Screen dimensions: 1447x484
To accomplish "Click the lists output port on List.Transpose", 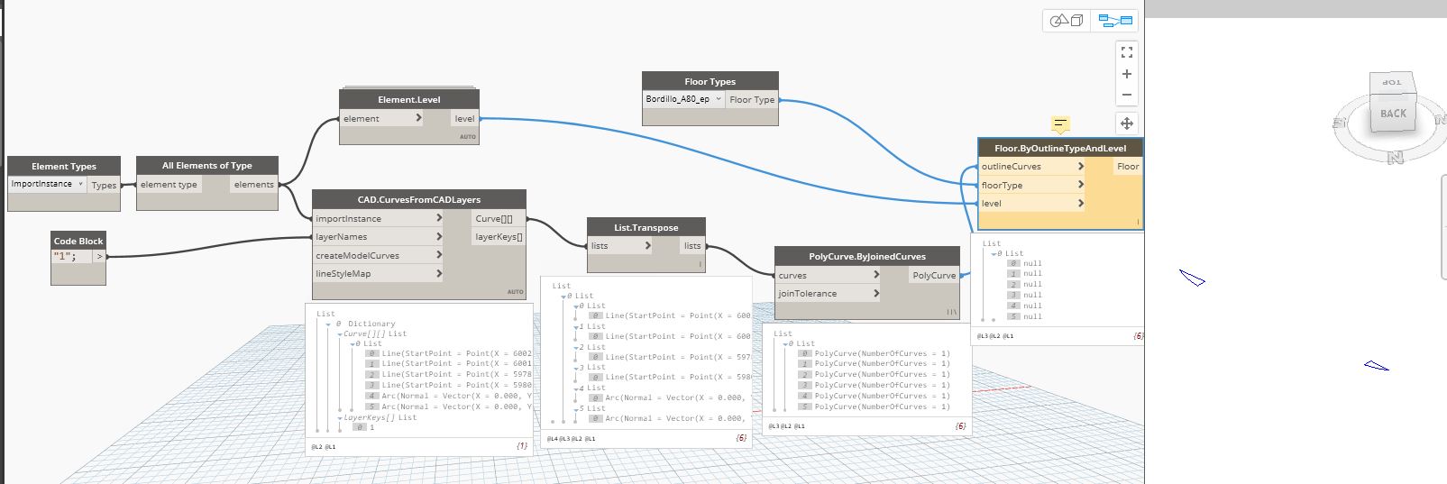I will point(692,245).
